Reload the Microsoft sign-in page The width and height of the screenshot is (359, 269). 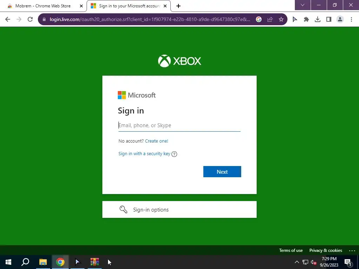pos(30,19)
